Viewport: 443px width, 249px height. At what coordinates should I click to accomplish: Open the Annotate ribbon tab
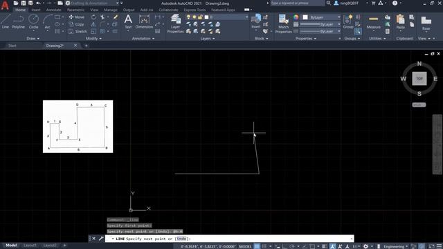click(53, 10)
